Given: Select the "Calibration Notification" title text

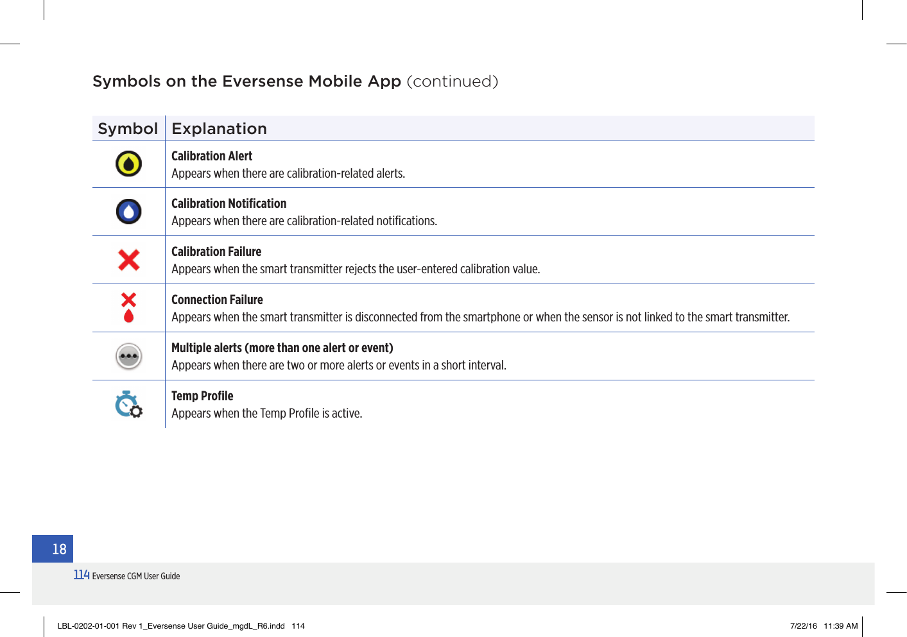Looking at the screenshot, I should pos(229,203).
